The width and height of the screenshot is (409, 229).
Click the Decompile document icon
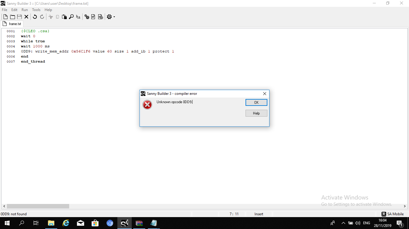tap(93, 17)
